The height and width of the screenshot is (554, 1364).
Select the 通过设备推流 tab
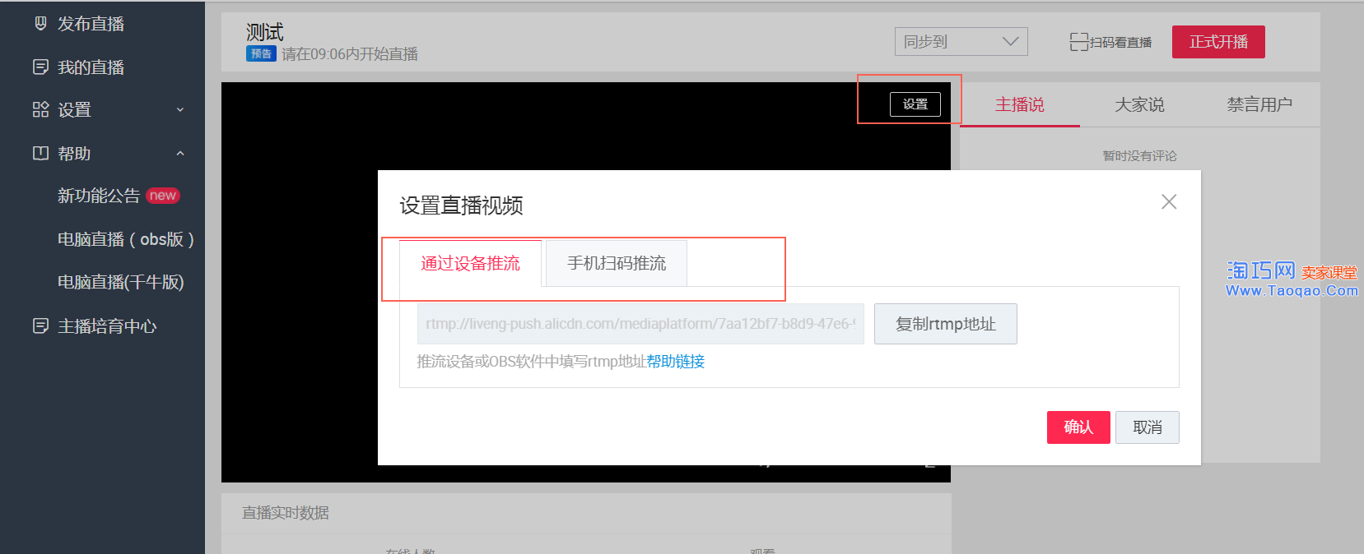click(x=470, y=263)
